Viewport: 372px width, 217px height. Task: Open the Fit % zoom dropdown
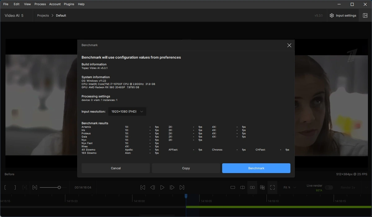click(x=290, y=187)
